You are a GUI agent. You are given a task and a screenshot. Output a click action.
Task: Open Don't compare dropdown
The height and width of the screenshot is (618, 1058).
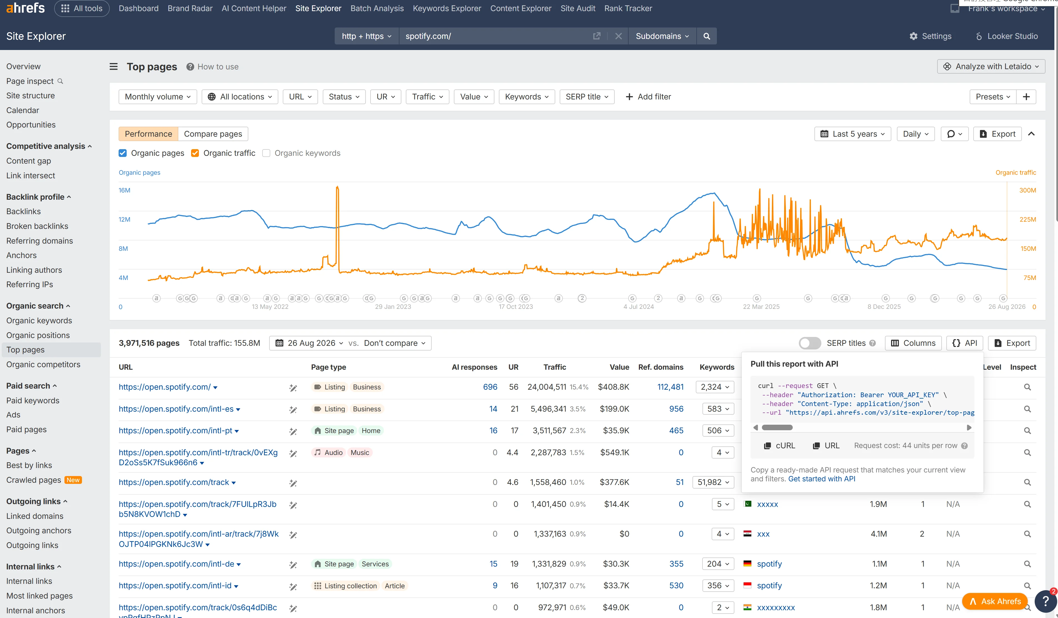[395, 343]
